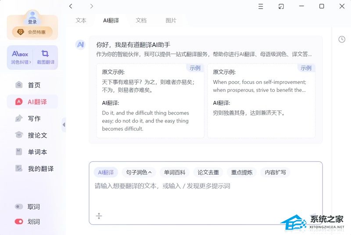Click the 我的翻译 document icon
Image resolution: width=351 pixels, height=235 pixels.
click(19, 168)
